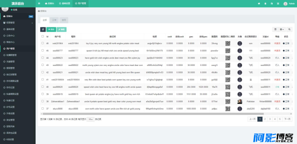The height and width of the screenshot is (144, 297).
Task: Click the home icon in top bar
Action: [259, 4]
